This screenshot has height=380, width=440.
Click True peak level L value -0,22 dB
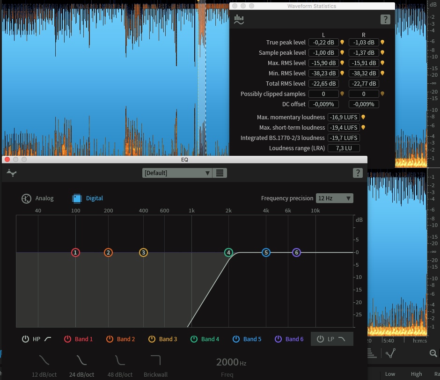pos(323,43)
